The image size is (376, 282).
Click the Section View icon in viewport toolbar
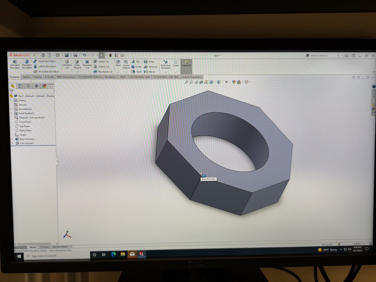(x=201, y=82)
